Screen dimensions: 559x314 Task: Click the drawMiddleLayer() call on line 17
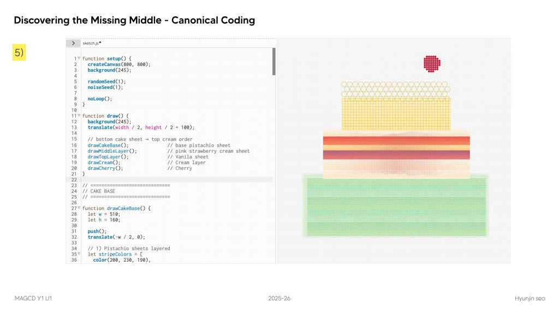click(x=112, y=151)
